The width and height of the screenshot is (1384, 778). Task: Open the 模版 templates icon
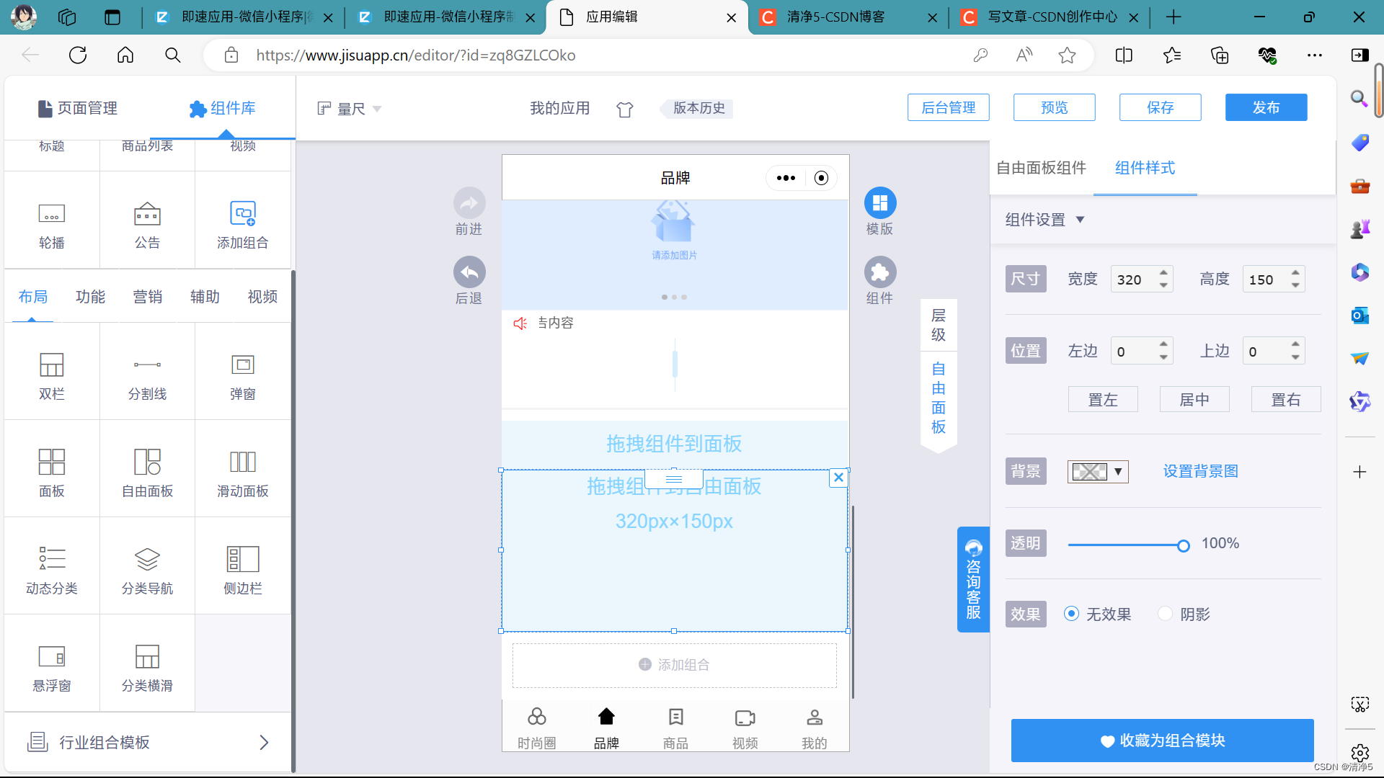point(879,204)
